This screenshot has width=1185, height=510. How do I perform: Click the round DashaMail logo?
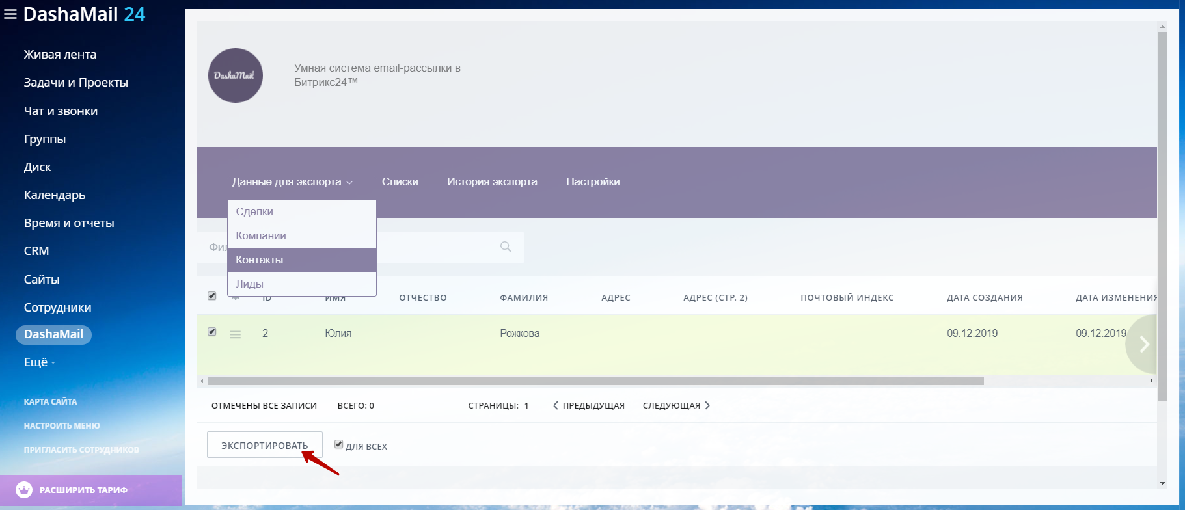[235, 75]
